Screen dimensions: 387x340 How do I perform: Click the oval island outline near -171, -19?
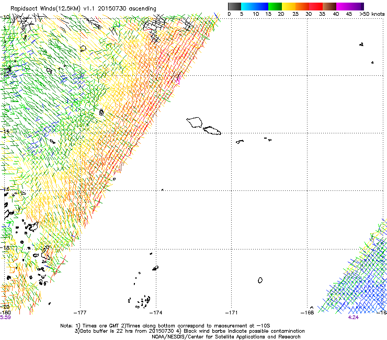[260, 280]
